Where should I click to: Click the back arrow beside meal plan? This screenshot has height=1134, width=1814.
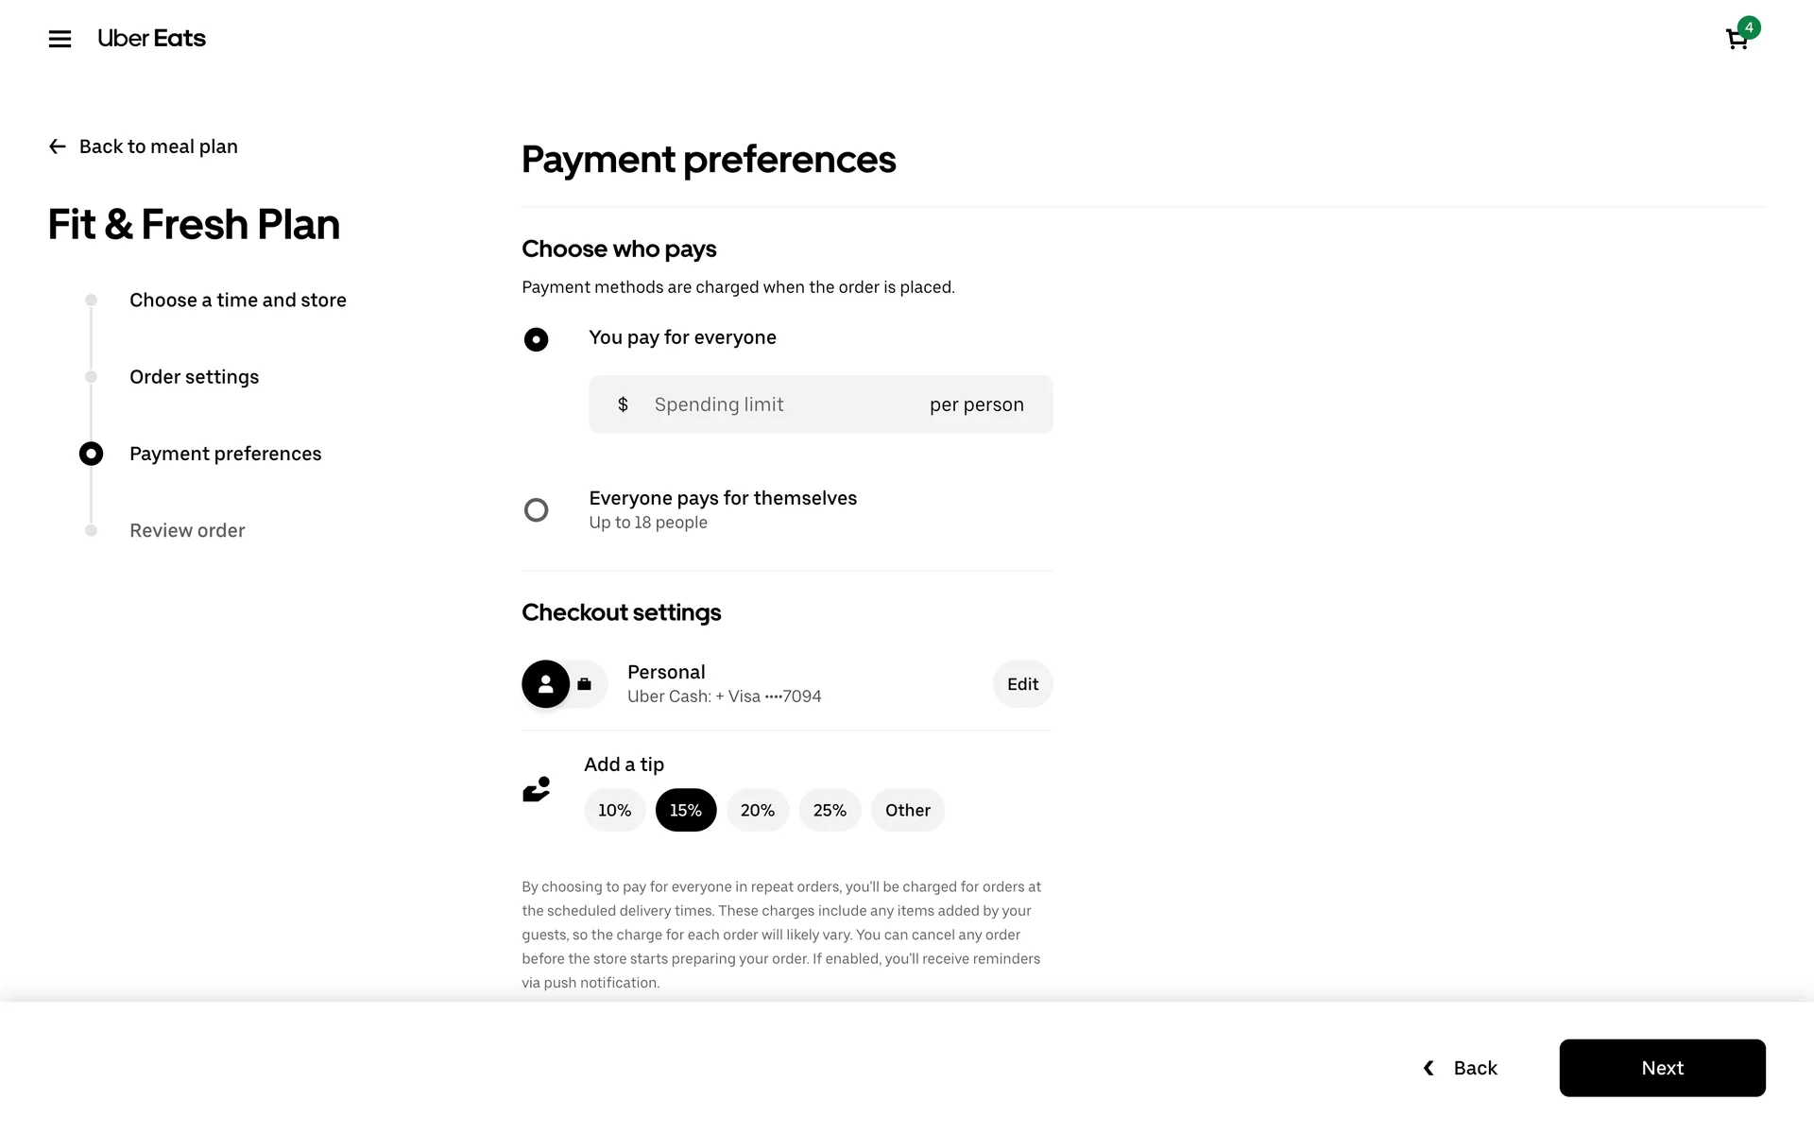[58, 146]
